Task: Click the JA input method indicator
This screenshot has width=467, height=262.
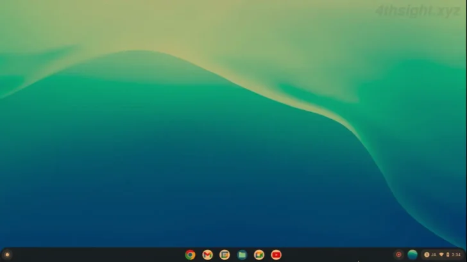Action: tap(434, 254)
